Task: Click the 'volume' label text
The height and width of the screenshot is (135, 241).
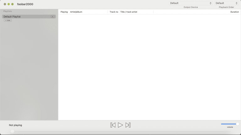Action: [230, 127]
